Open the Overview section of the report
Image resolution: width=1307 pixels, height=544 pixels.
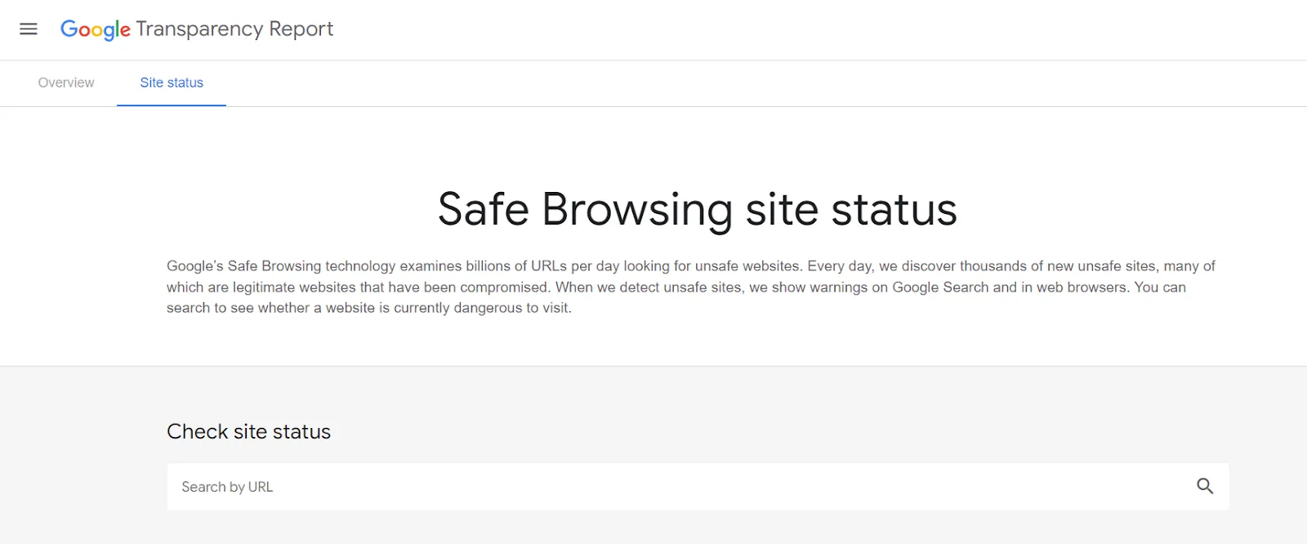point(65,82)
